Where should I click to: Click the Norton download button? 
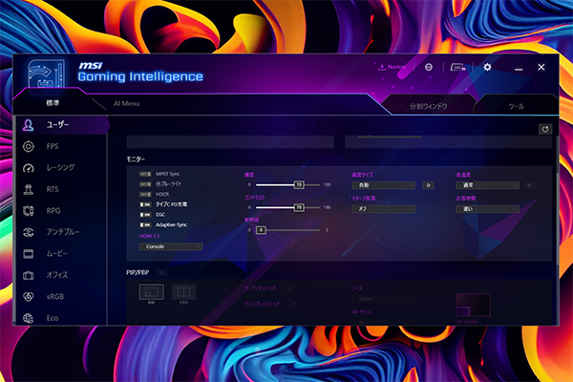point(393,68)
